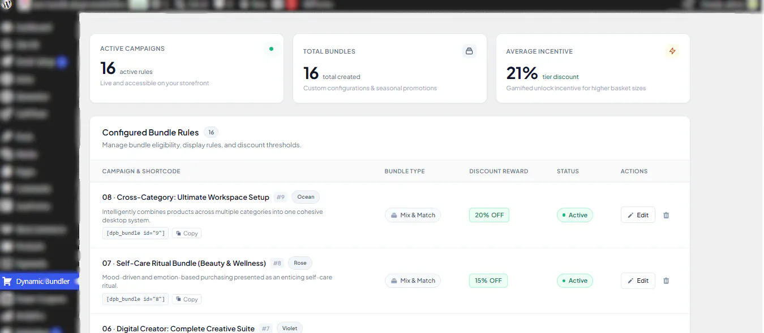This screenshot has width=764, height=333.
Task: Click the Configured Bundle Rules heading
Action: coord(151,133)
